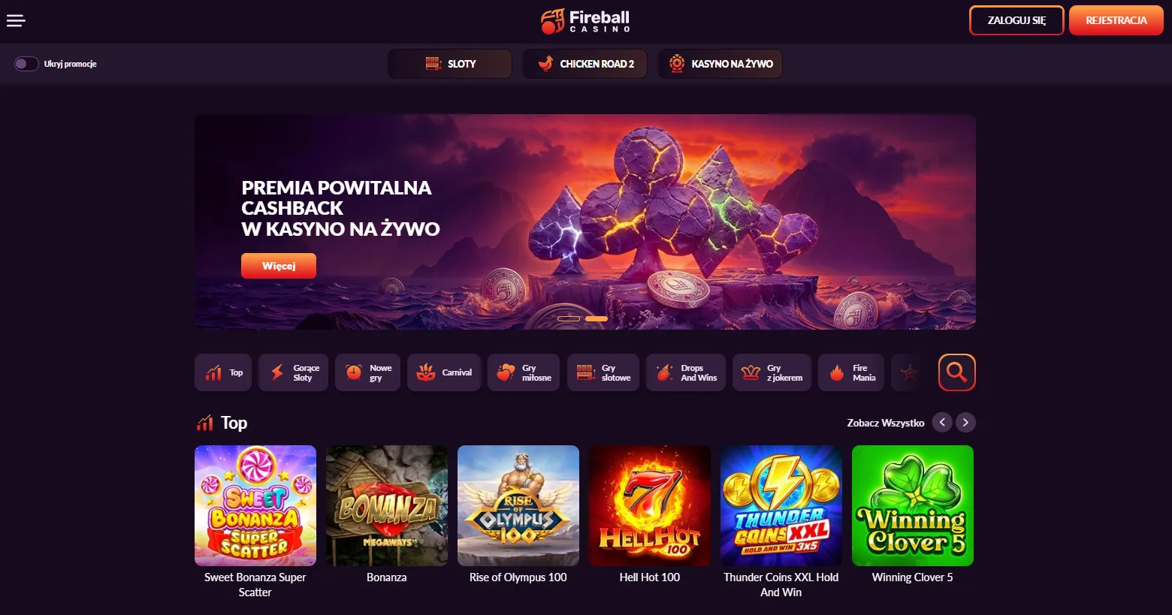Open the Carnival category

click(444, 372)
